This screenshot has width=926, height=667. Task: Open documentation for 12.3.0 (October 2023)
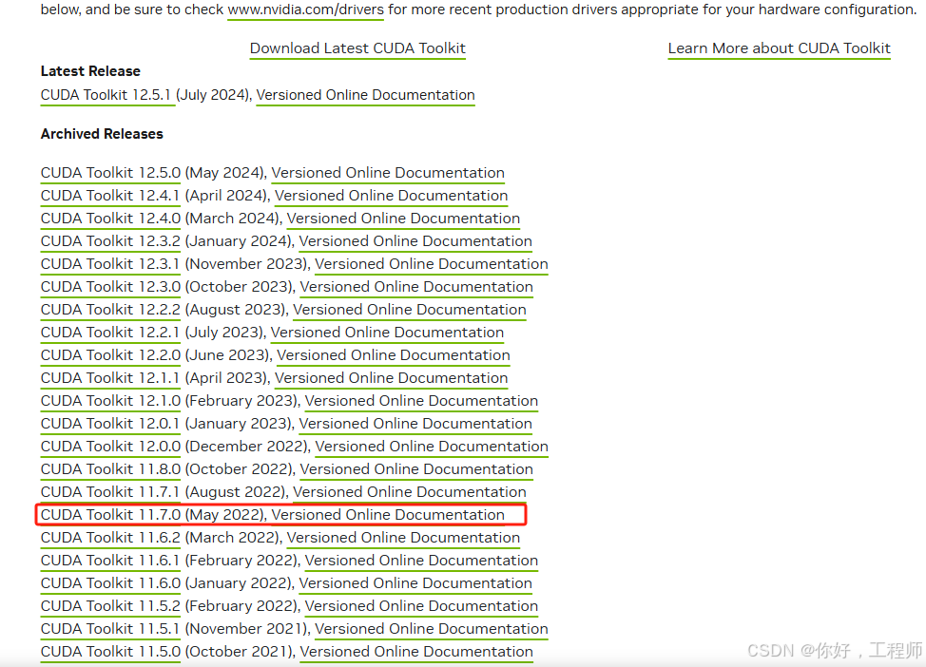pyautogui.click(x=416, y=287)
